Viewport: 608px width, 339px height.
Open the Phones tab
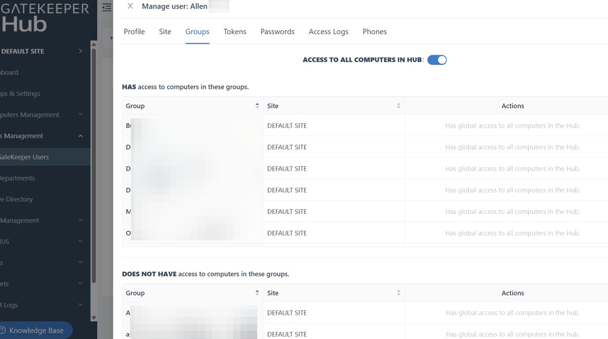point(375,32)
